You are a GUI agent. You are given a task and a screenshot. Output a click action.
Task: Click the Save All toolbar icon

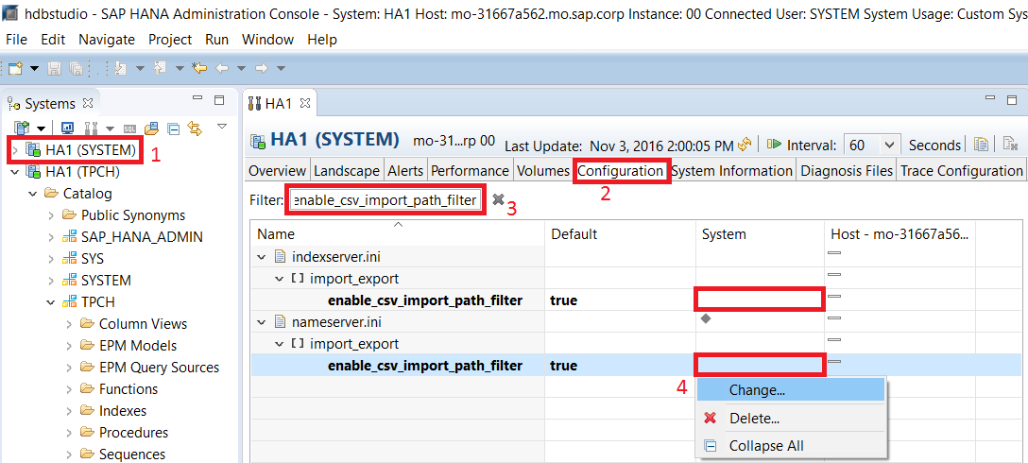[x=76, y=68]
